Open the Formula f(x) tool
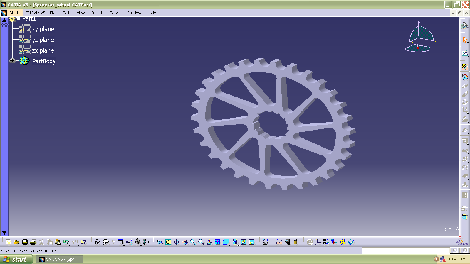470x264 pixels. point(98,242)
